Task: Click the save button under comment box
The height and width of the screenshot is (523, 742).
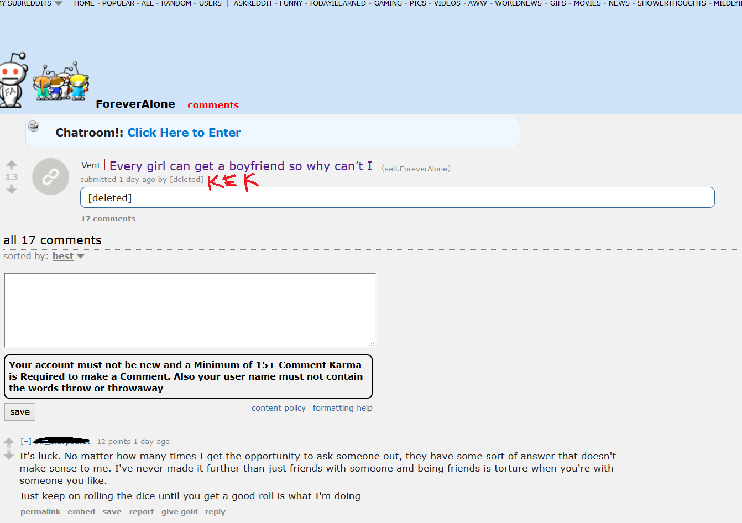Action: (x=20, y=412)
